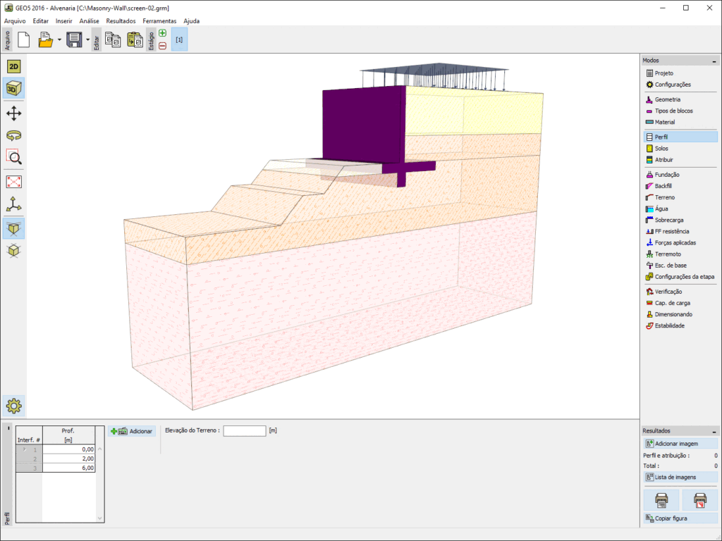Open the Arquivo menu
Screen dimensions: 722x541
coord(15,20)
